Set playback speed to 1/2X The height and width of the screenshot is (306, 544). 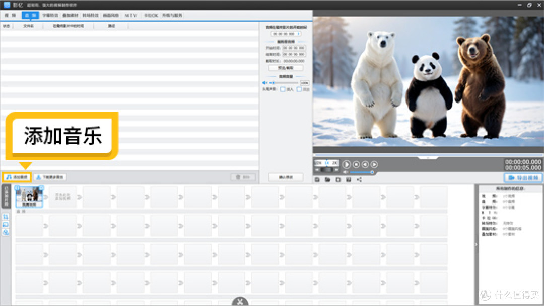318,162
